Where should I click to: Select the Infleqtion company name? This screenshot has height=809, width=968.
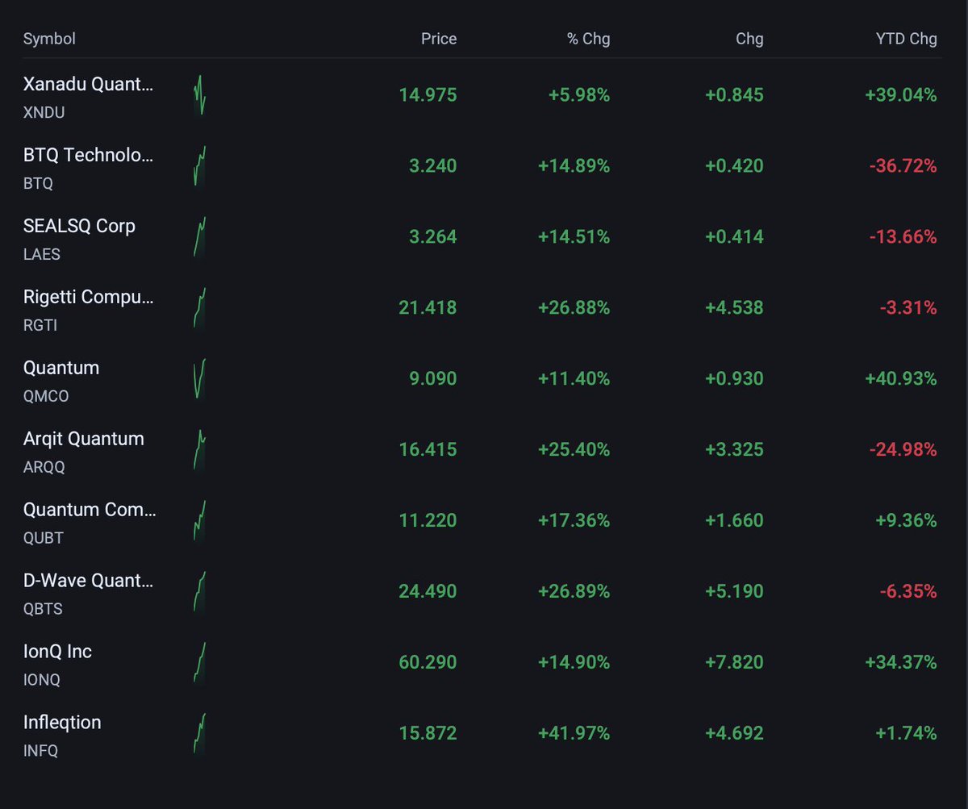coord(62,723)
